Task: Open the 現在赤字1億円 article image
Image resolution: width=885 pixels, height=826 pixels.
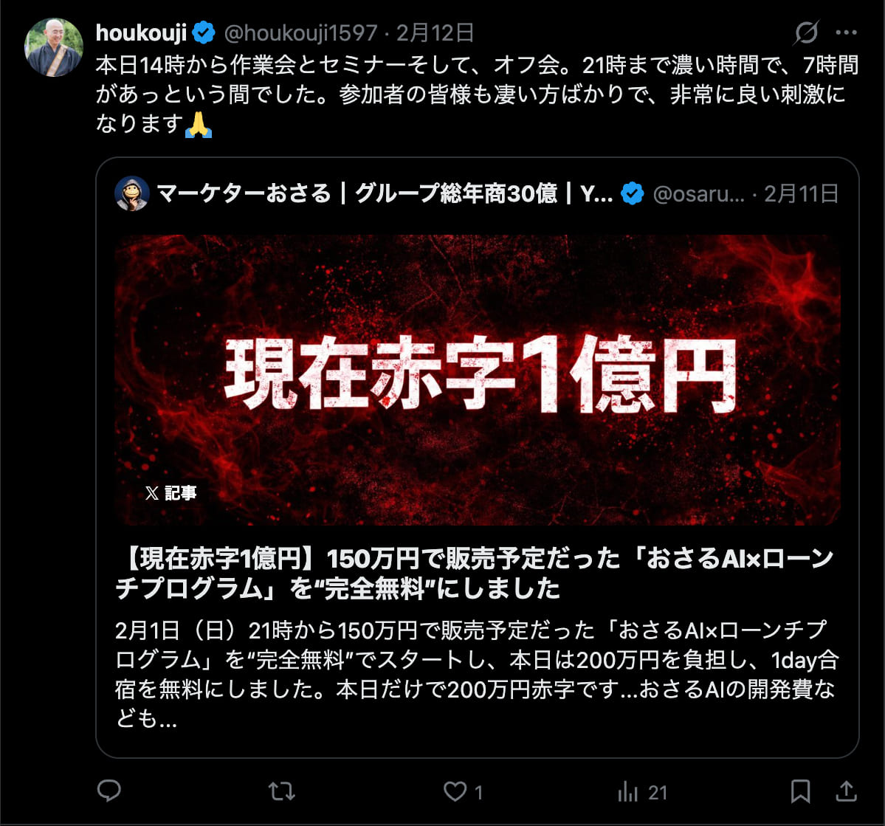Action: 478,379
